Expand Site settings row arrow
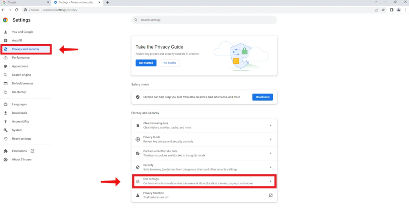This screenshot has height=212, width=409. [x=271, y=181]
